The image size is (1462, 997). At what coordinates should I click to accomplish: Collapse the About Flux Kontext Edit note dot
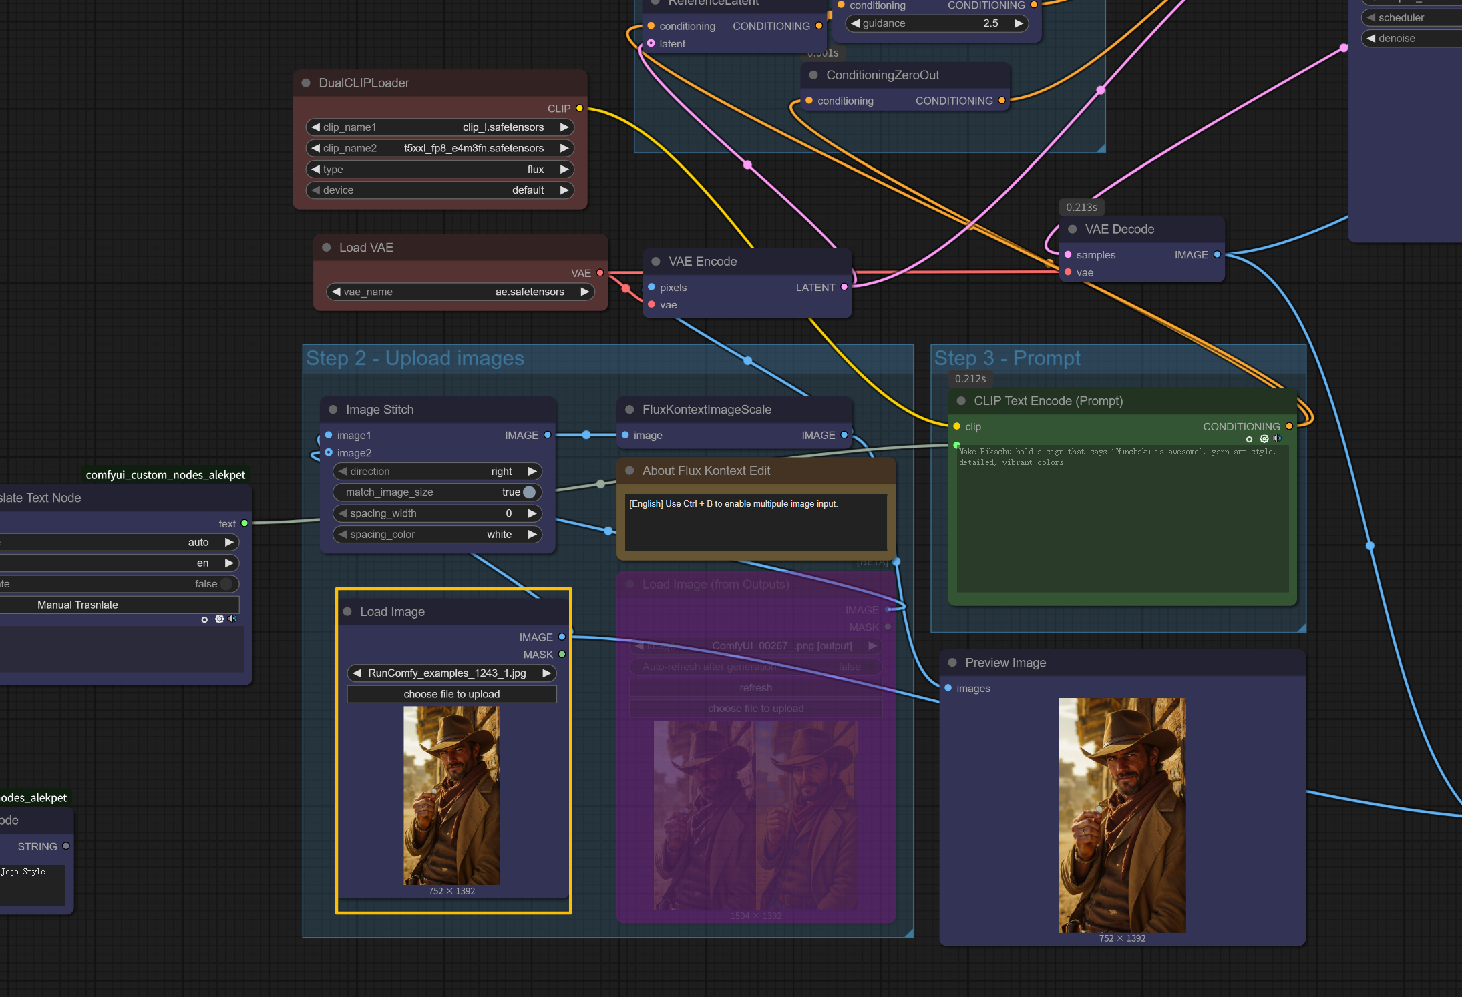click(x=630, y=471)
